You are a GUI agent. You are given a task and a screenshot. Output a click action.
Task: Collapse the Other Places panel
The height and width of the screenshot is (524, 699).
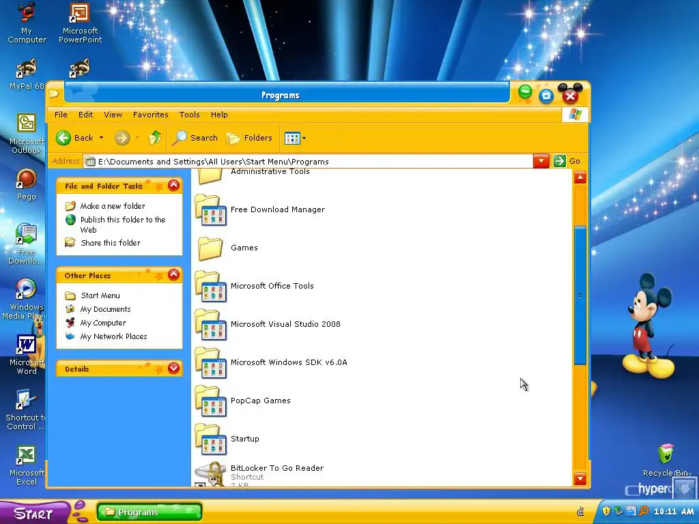(x=173, y=275)
